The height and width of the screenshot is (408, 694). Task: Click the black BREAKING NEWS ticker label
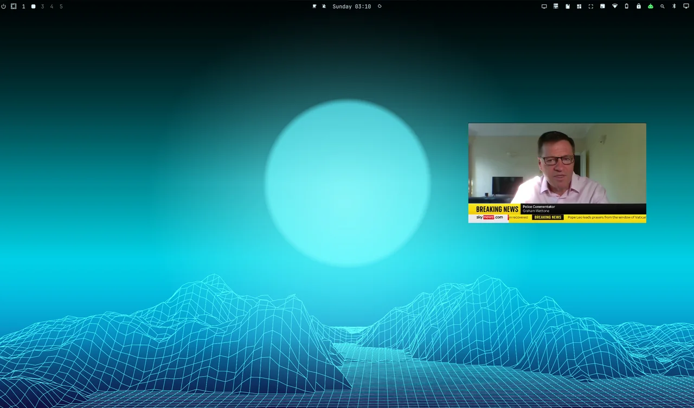click(548, 217)
